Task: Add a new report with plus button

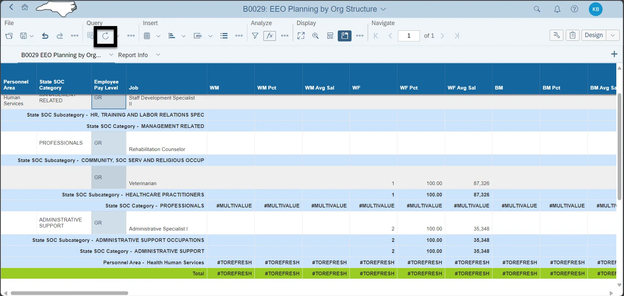Action: coord(614,54)
